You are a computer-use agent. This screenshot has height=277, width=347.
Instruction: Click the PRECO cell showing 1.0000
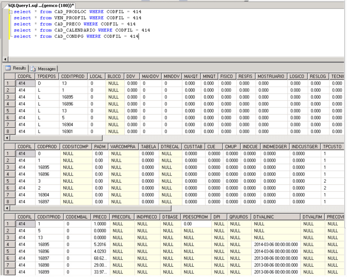pos(101,224)
